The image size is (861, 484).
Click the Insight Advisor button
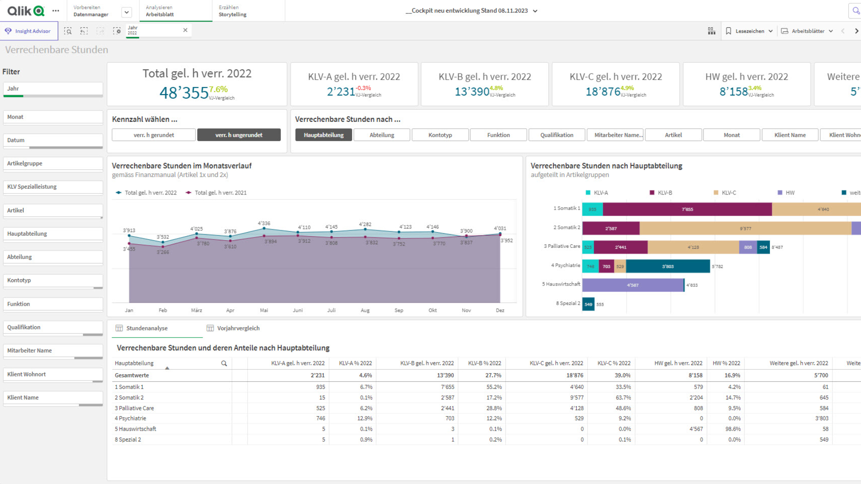point(28,31)
